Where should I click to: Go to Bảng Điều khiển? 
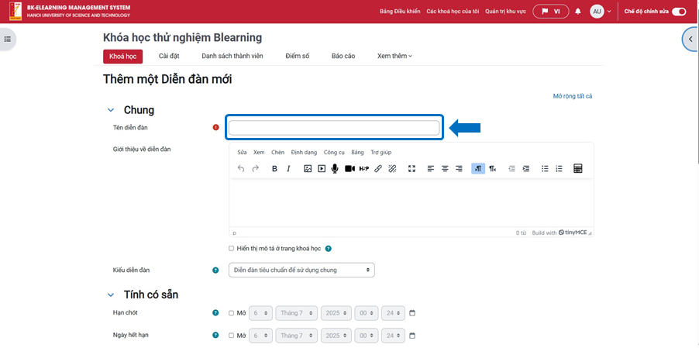[x=400, y=12]
